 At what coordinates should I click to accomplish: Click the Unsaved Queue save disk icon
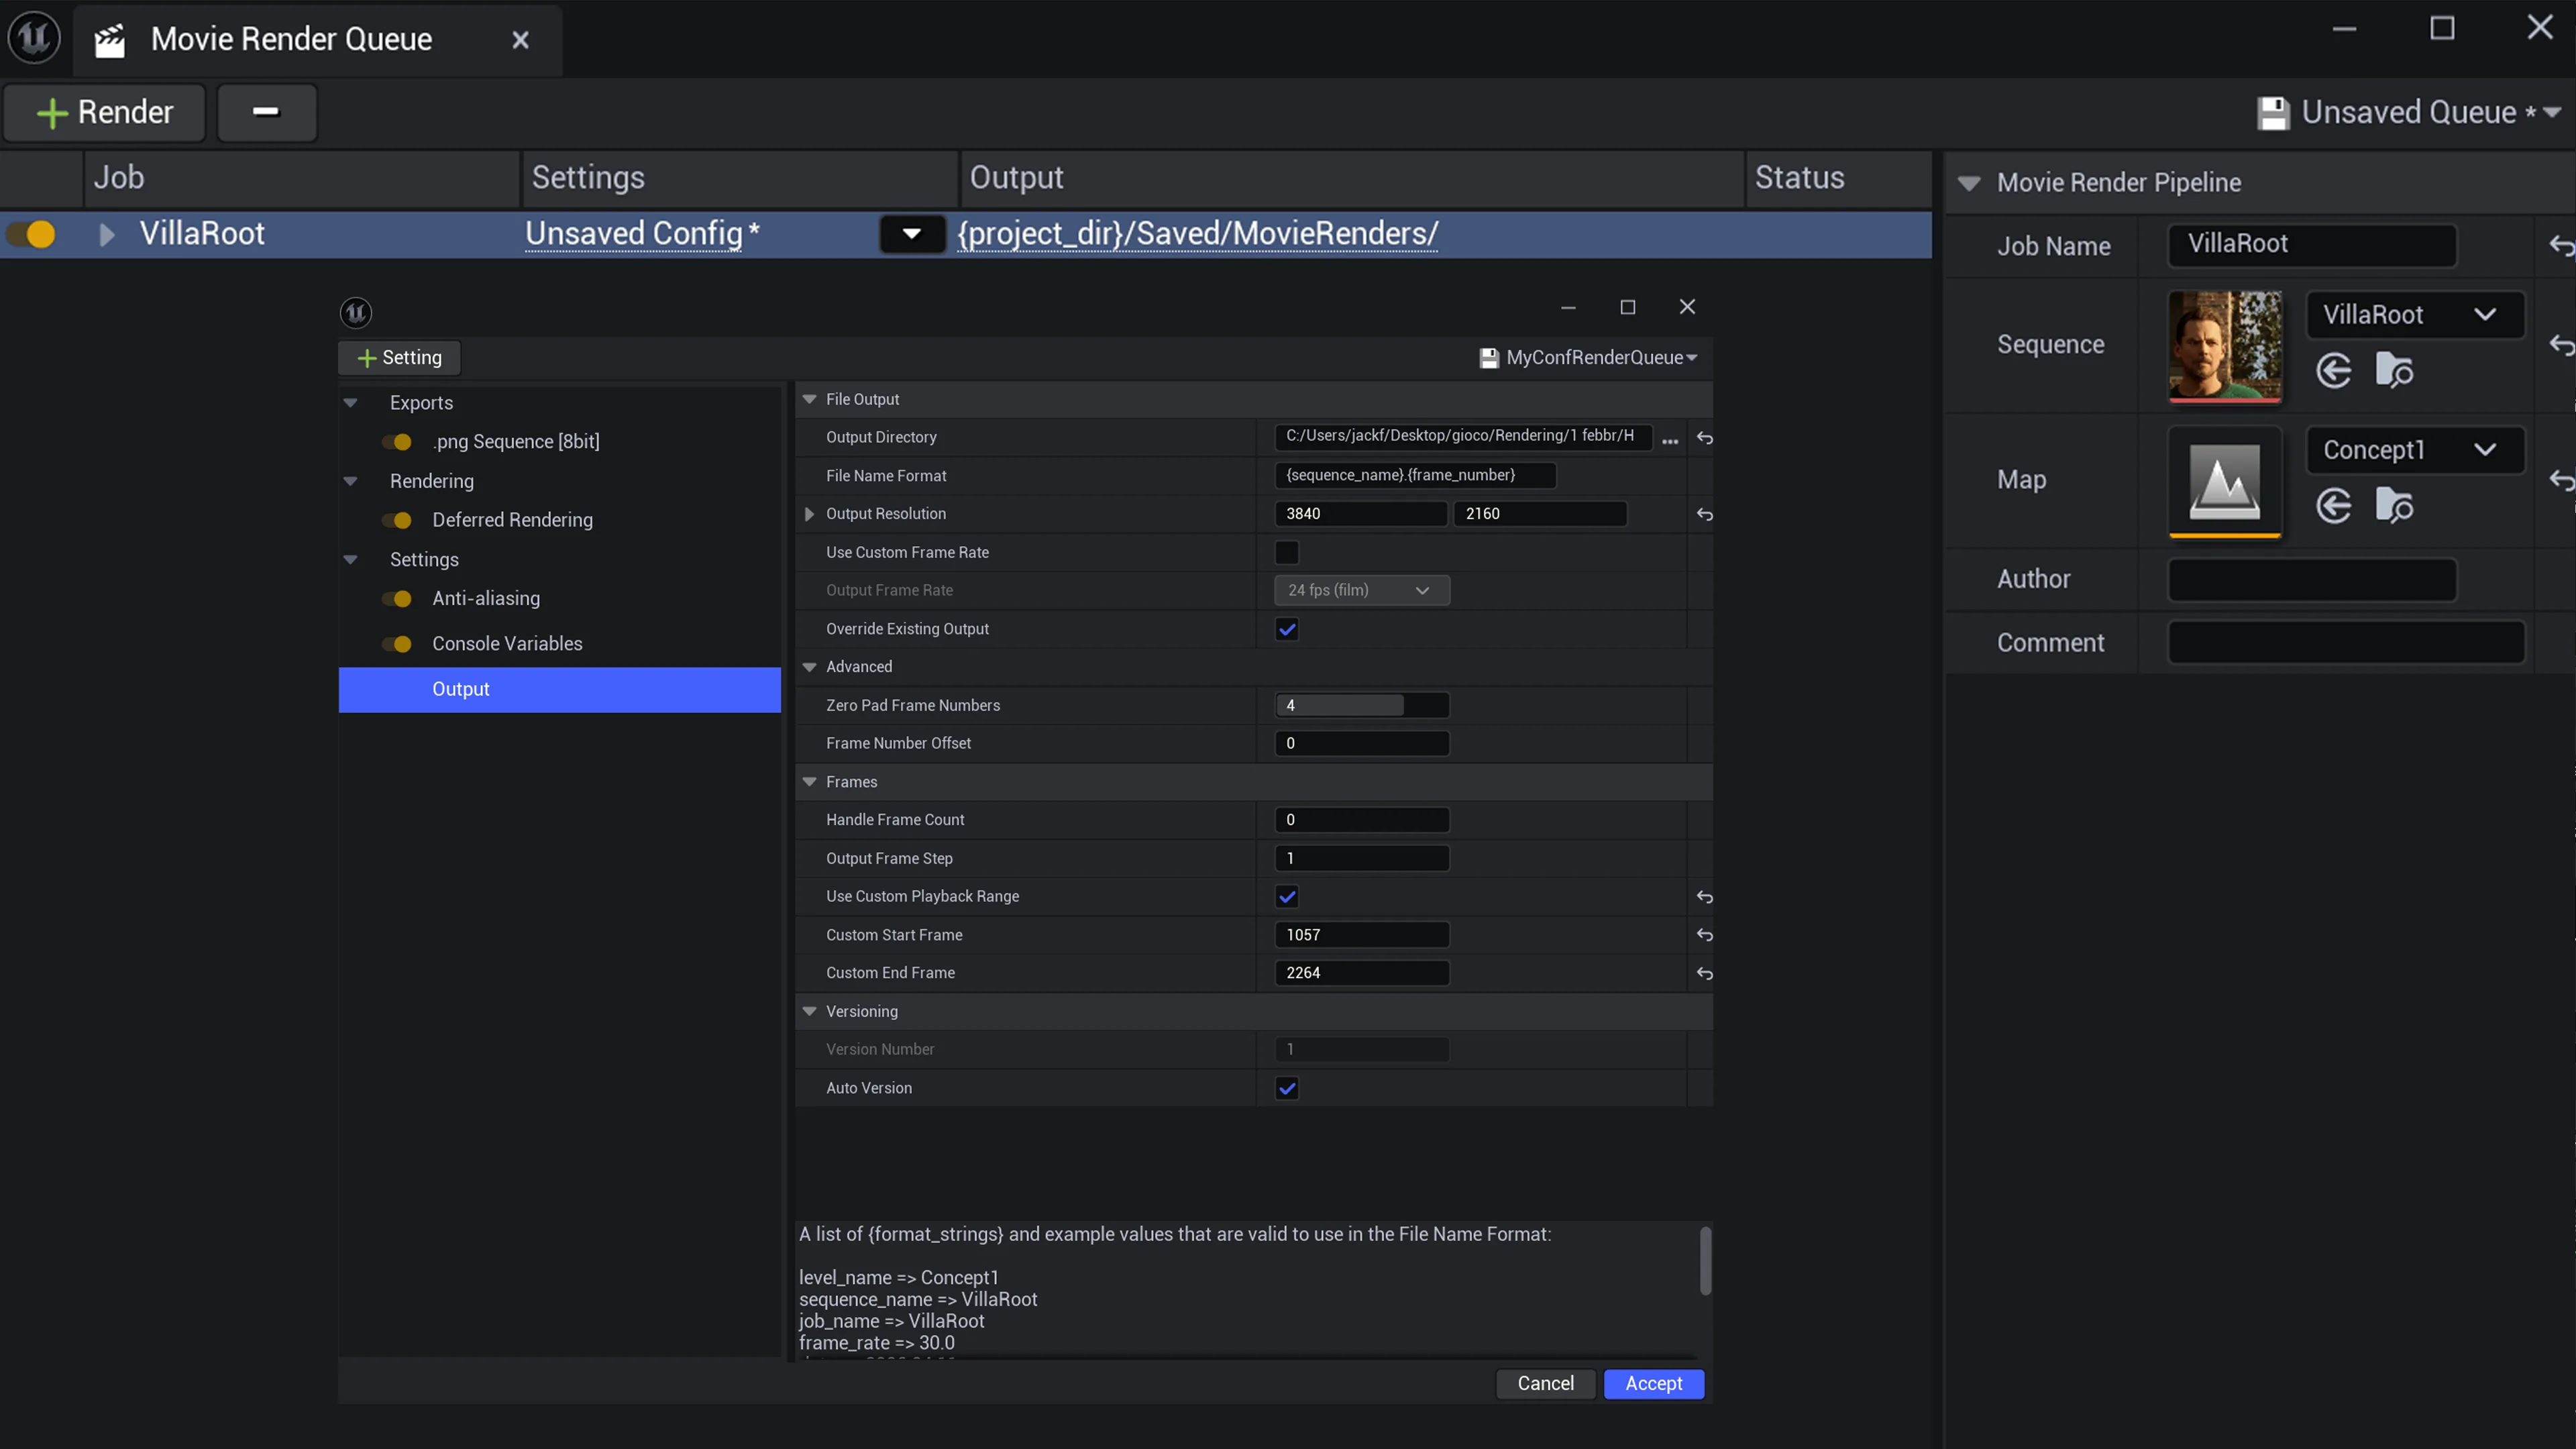[x=2273, y=113]
